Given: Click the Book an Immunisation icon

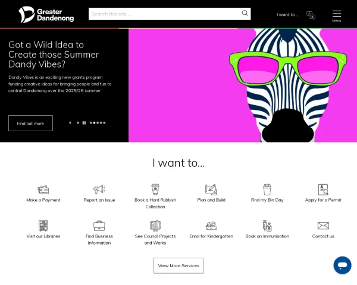Looking at the screenshot, I should [x=267, y=226].
